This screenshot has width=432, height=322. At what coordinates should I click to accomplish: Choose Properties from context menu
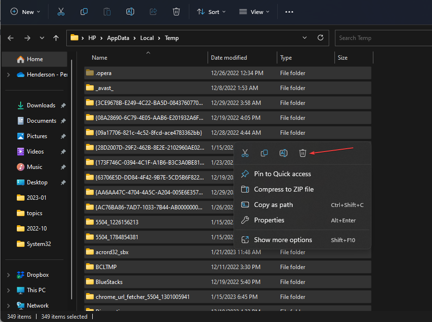[269, 220]
